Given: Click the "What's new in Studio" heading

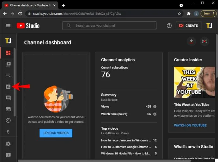Looking at the screenshot, I should tap(194, 147).
